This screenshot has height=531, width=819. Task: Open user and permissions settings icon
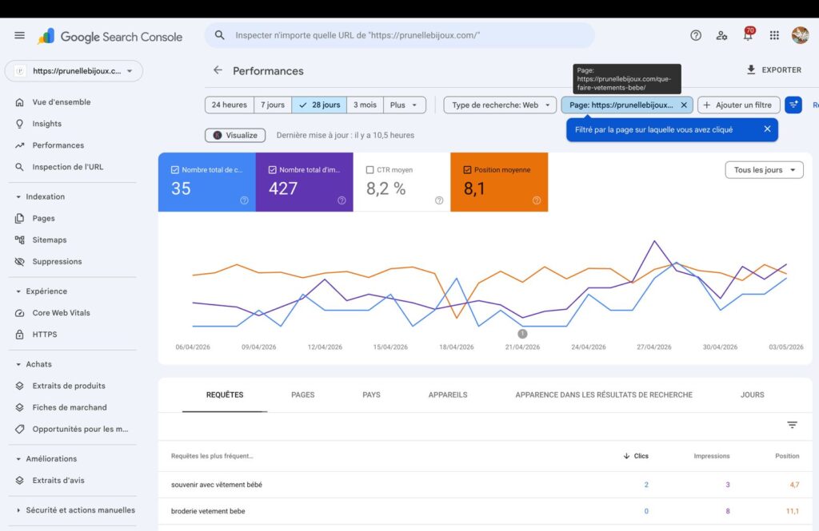tap(722, 35)
